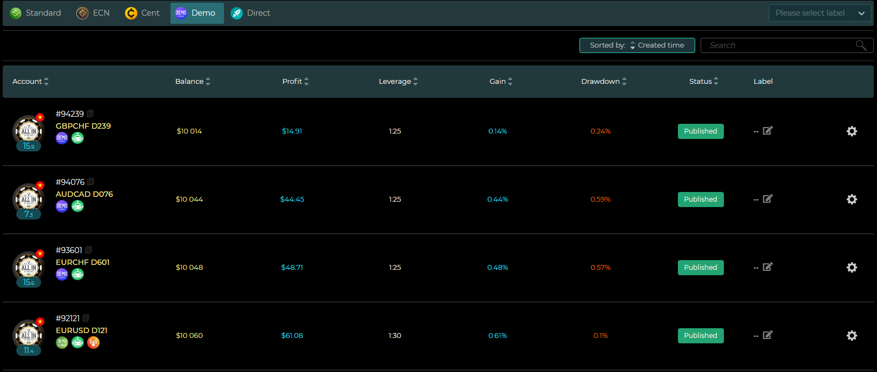Image resolution: width=877 pixels, height=372 pixels.
Task: Edit label for EURUSD D121 account
Action: click(x=768, y=335)
